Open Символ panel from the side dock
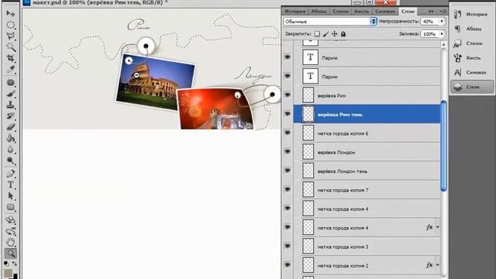The width and height of the screenshot is (496, 279). (x=472, y=72)
